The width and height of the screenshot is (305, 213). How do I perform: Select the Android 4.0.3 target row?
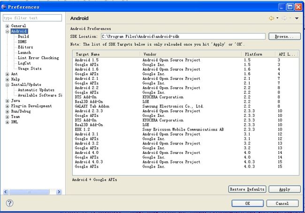[186, 162]
